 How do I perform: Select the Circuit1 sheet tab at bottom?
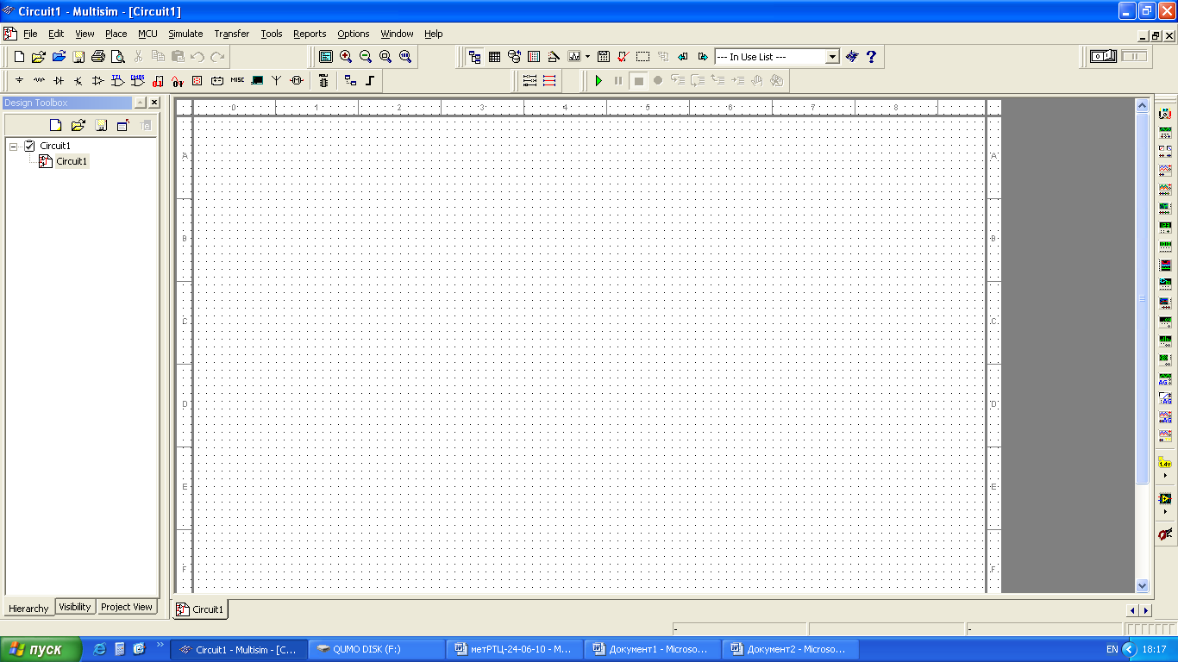coord(200,609)
